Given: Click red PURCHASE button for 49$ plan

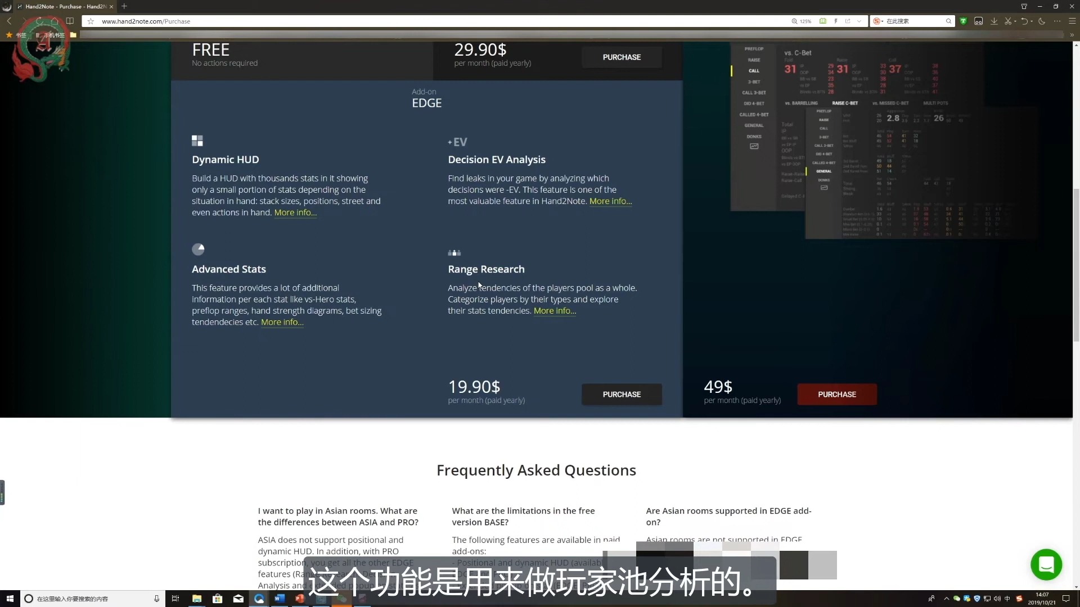Looking at the screenshot, I should [837, 395].
